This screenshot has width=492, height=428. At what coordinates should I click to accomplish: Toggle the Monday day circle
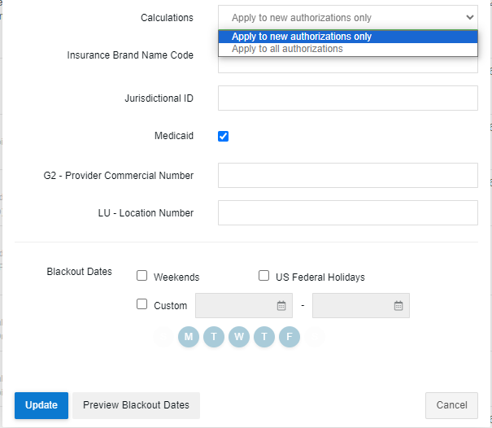click(x=189, y=337)
